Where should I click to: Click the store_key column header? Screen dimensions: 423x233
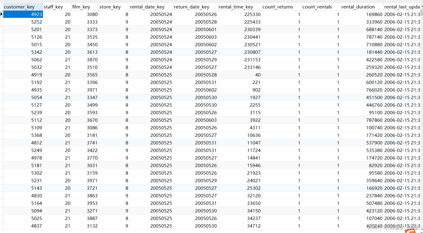point(114,7)
